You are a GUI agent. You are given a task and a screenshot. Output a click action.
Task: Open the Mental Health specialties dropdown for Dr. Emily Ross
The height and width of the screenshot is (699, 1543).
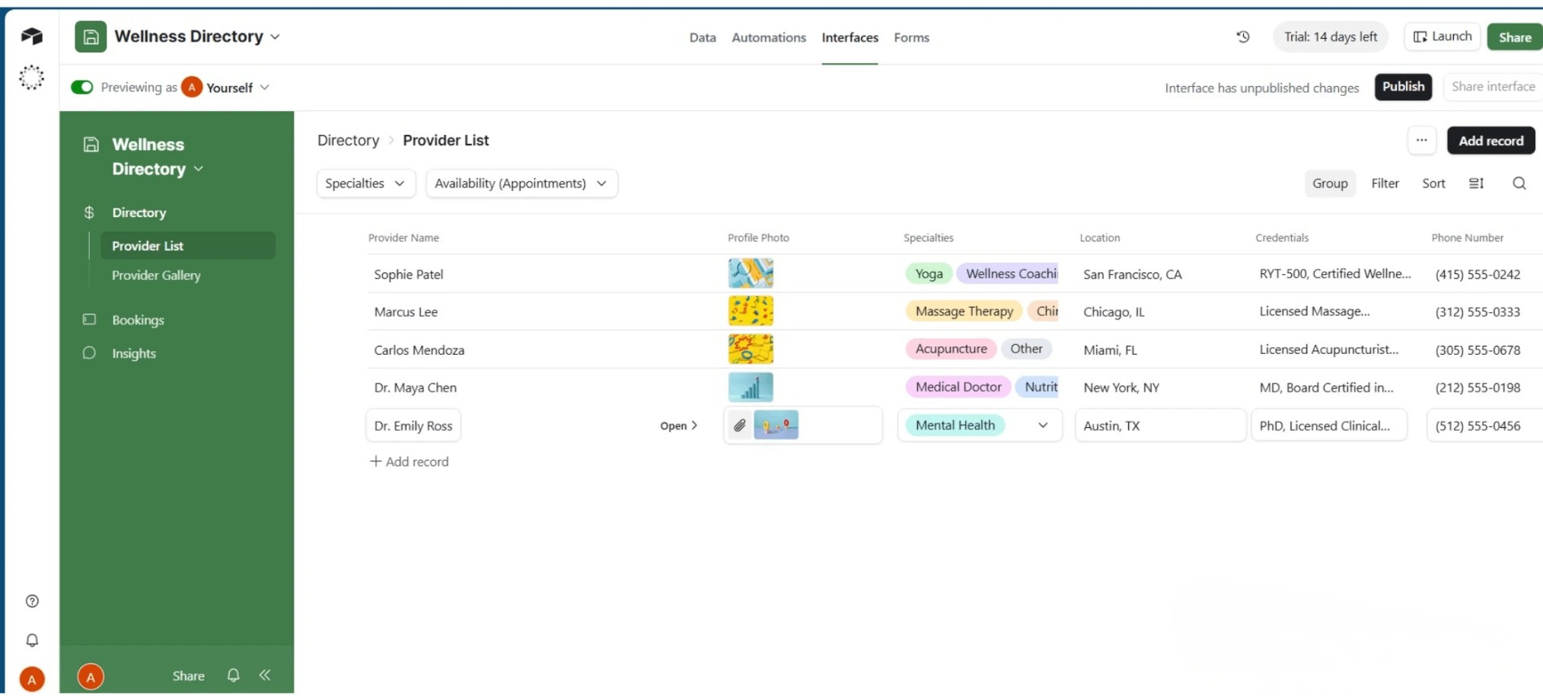pyautogui.click(x=1044, y=426)
